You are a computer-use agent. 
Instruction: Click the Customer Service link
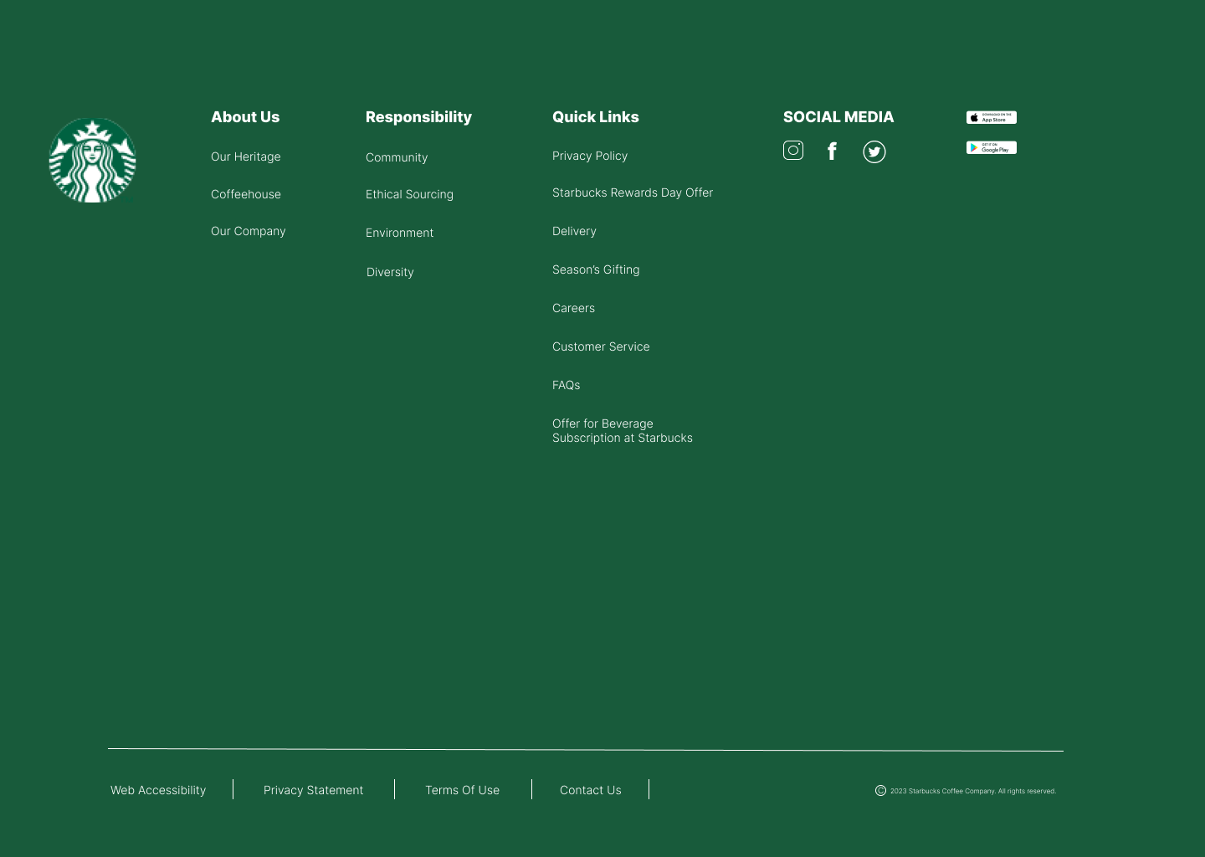pyautogui.click(x=601, y=346)
